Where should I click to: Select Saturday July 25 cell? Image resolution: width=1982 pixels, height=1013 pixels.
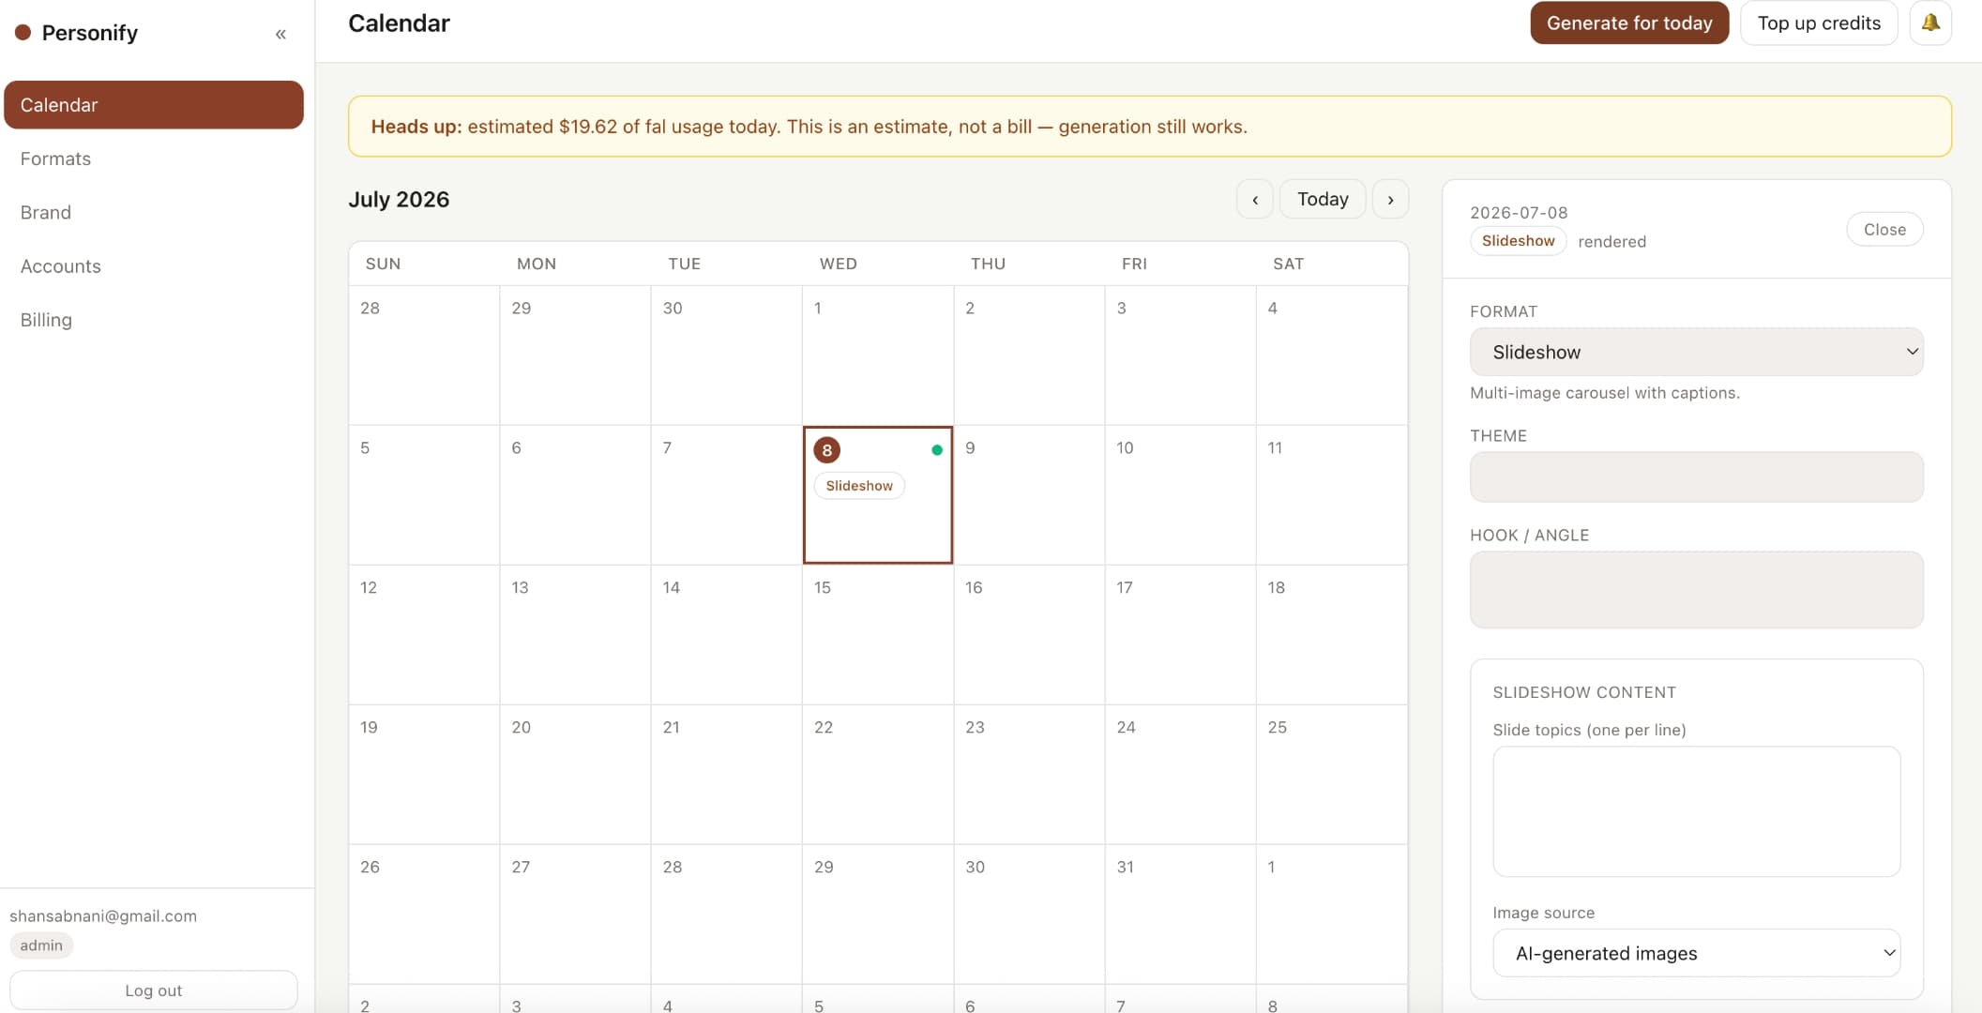(1332, 775)
